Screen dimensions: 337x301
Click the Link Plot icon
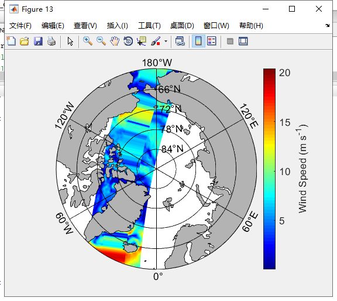[x=180, y=41]
